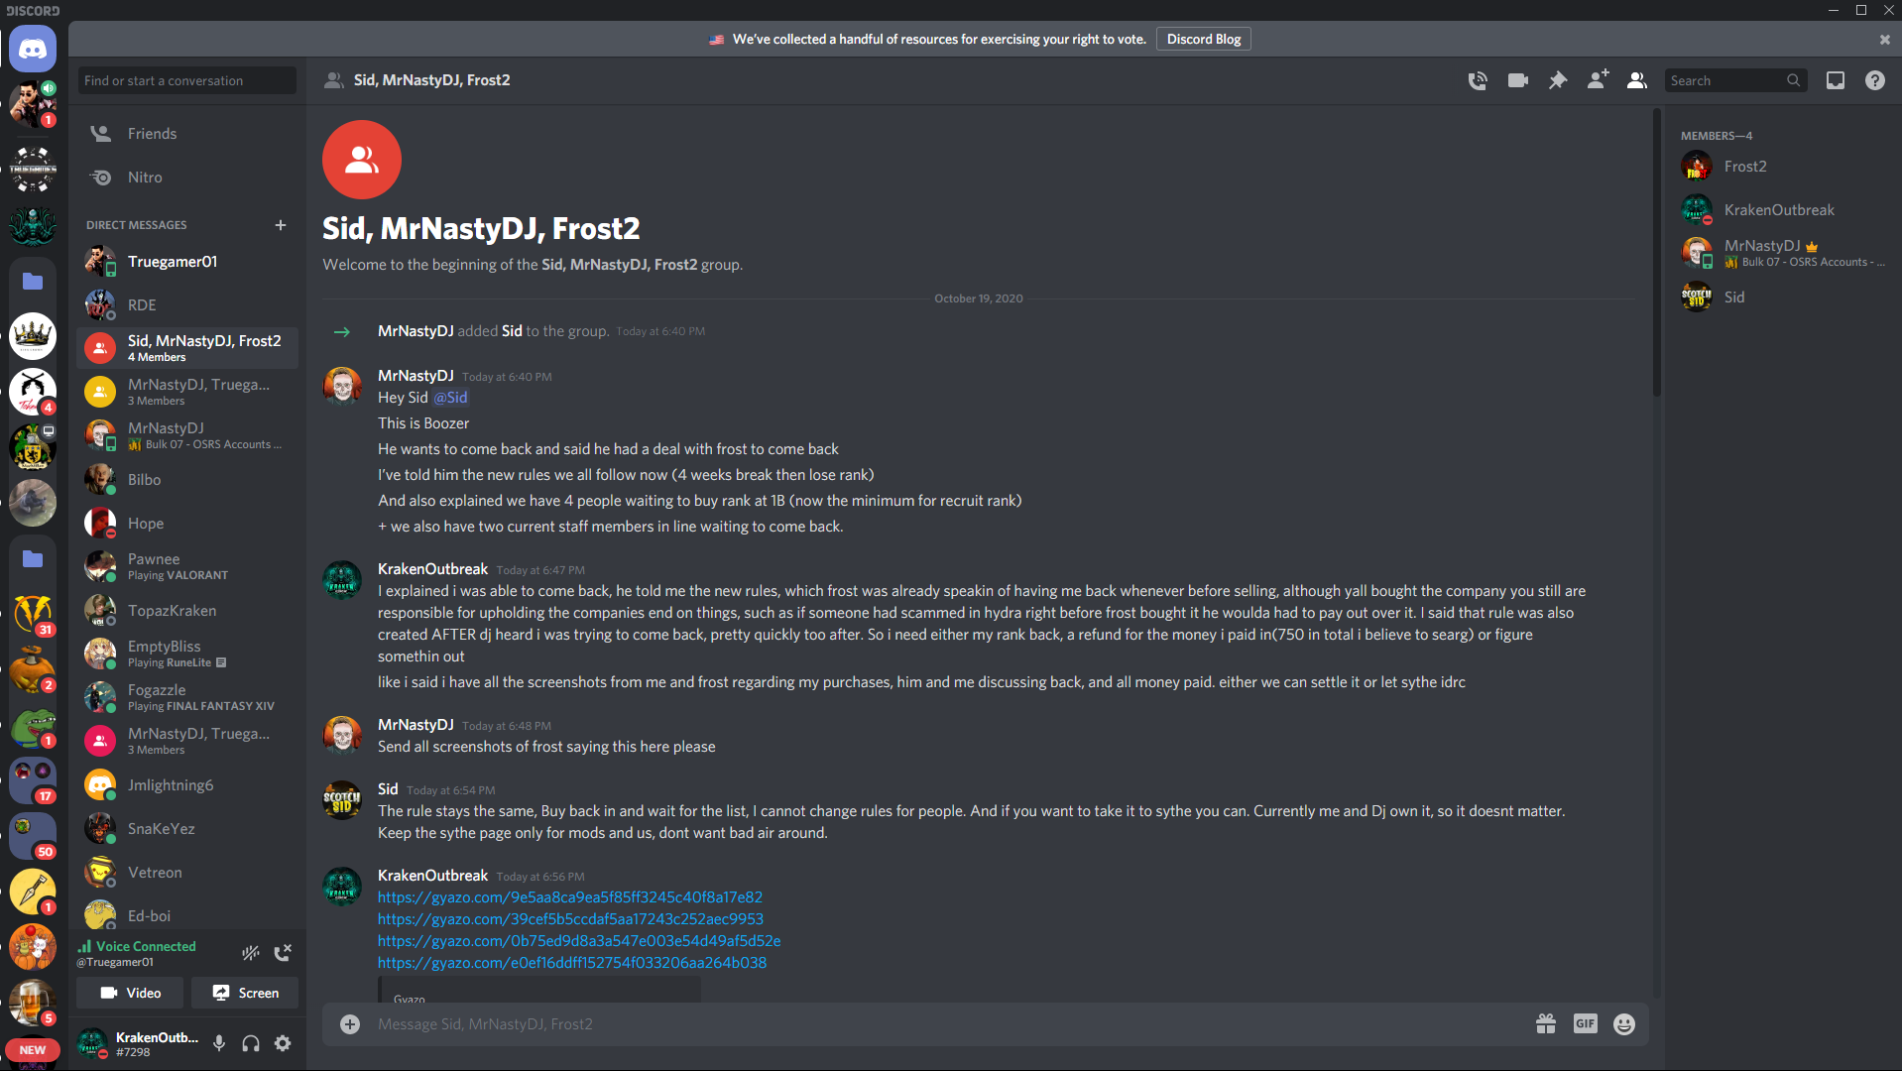
Task: Open Truegamer01 direct message
Action: click(x=173, y=262)
